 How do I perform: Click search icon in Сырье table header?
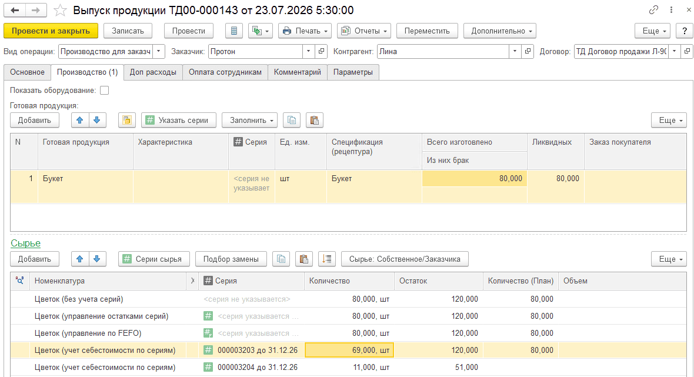point(19,281)
